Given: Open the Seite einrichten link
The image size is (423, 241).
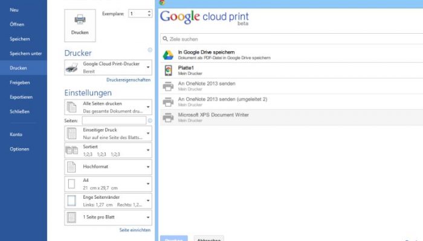Looking at the screenshot, I should point(135,230).
